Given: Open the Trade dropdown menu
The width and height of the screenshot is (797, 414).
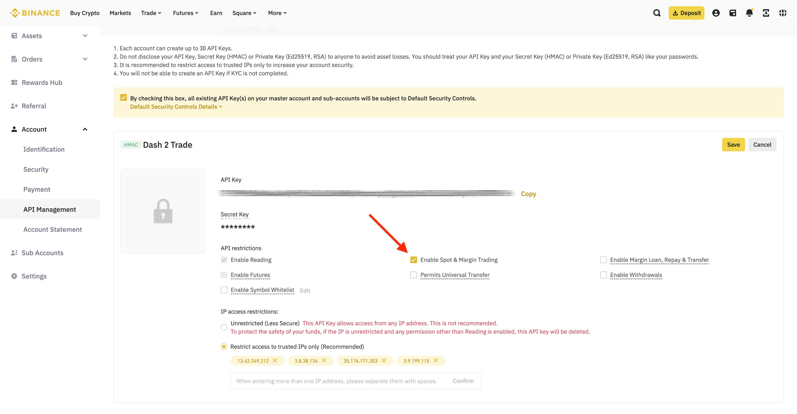Looking at the screenshot, I should (151, 13).
